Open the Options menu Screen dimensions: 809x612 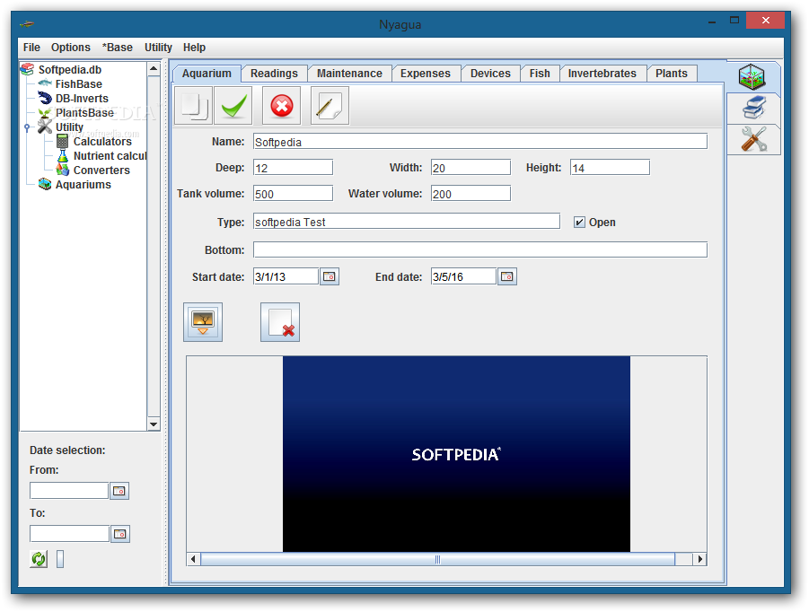click(x=71, y=48)
